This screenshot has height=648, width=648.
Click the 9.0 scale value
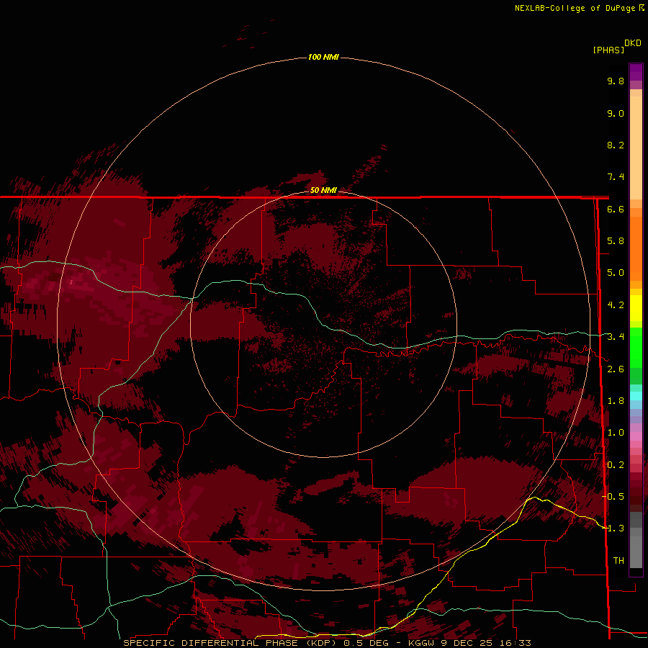pos(616,113)
